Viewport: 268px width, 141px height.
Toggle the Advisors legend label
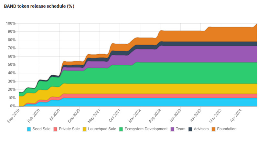201,129
